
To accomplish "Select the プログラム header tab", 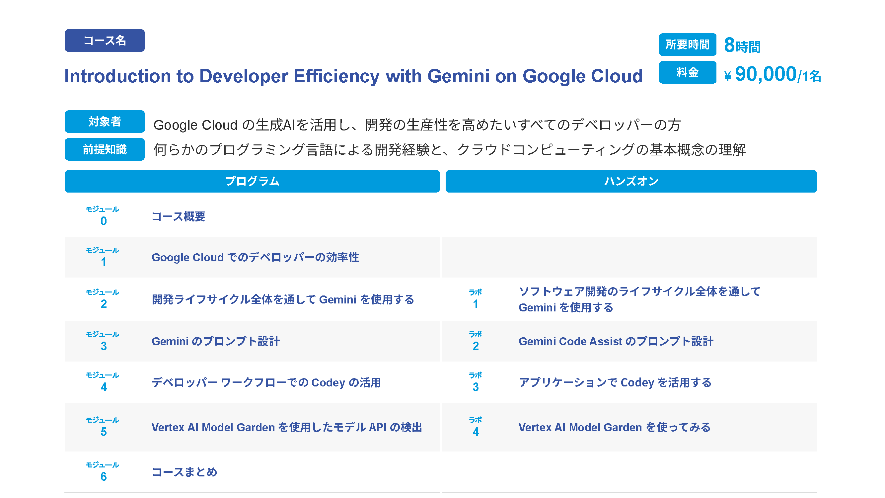I will click(252, 182).
